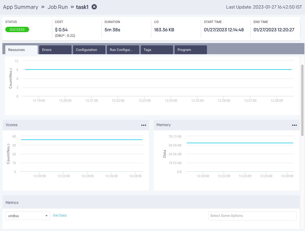Show the Program tab
Image resolution: width=305 pixels, height=231 pixels.
190,50
